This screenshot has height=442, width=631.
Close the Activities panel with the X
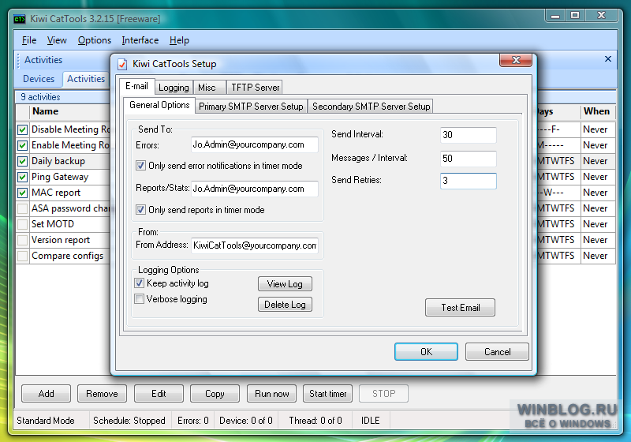[x=607, y=58]
